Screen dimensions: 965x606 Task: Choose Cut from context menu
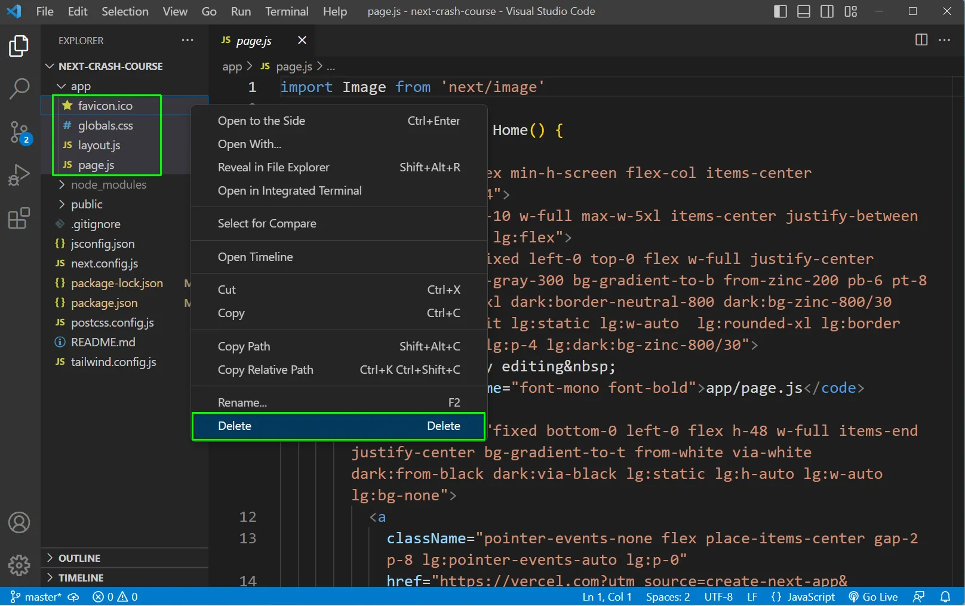click(x=339, y=290)
